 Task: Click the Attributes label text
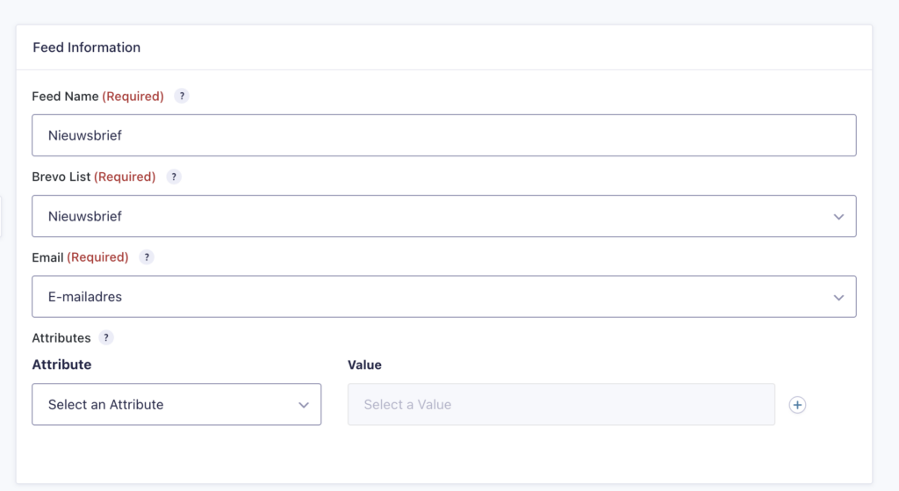(x=61, y=337)
